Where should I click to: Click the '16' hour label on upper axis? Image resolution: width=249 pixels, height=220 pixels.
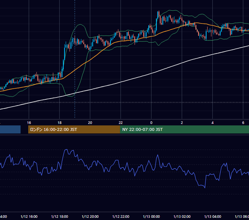(29, 123)
